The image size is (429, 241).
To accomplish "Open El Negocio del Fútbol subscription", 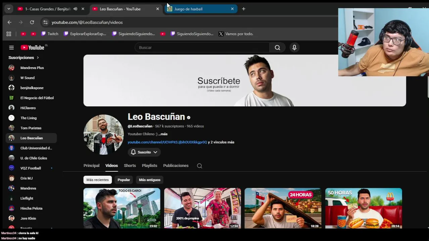I will [x=31, y=98].
